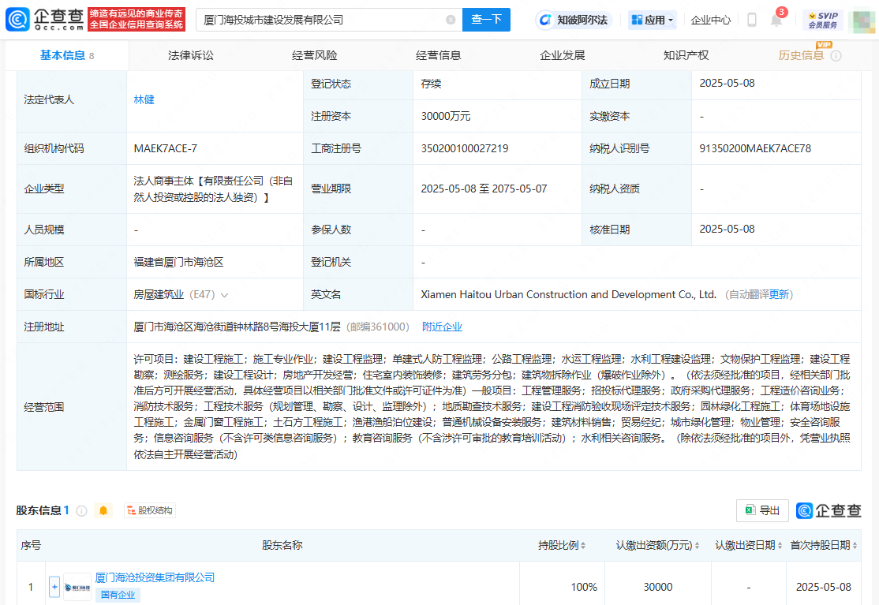Click the English name Xiamen Haitou Urban Construction
Image resolution: width=879 pixels, height=605 pixels.
(x=569, y=295)
